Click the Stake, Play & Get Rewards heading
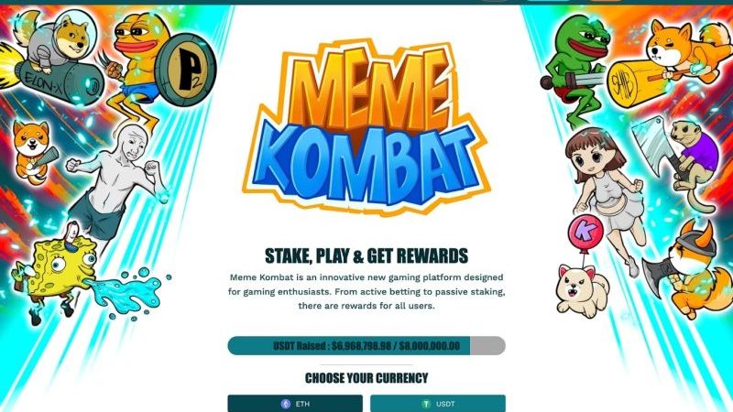The image size is (733, 412). click(366, 256)
